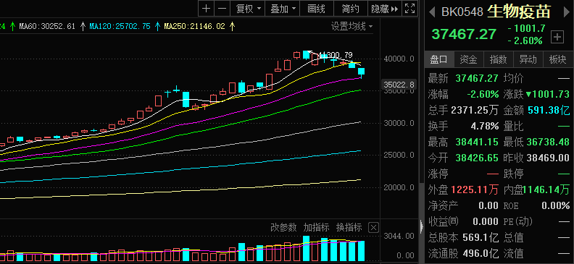
Task: Switch to the 异动 tab
Action: (528, 59)
